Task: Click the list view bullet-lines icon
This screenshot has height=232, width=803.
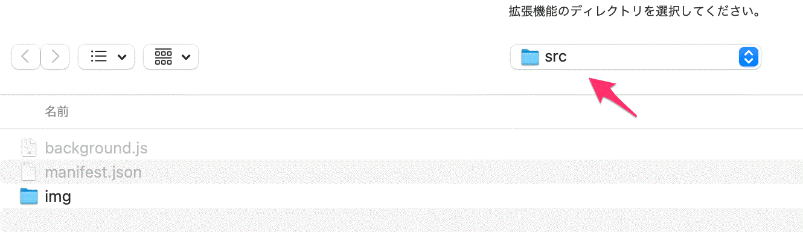Action: pos(98,57)
